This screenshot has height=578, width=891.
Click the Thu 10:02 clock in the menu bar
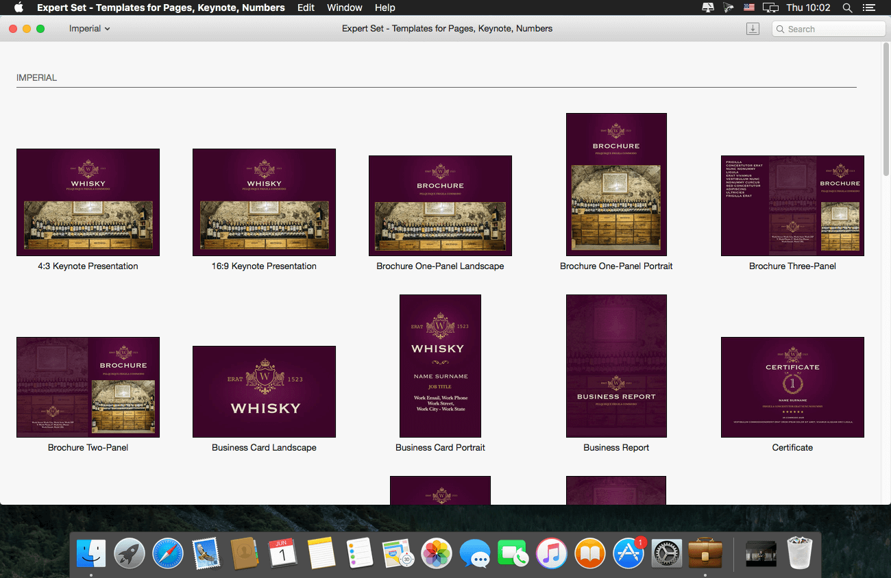tap(809, 8)
